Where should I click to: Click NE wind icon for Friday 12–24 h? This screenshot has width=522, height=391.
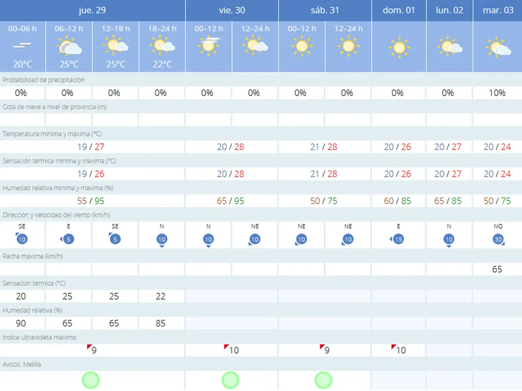[254, 239]
